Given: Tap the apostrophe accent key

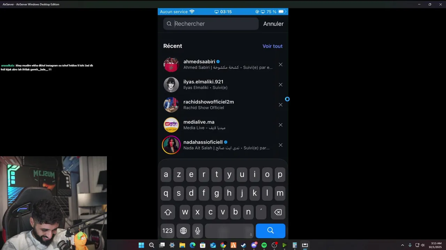Looking at the screenshot, I should point(261,212).
